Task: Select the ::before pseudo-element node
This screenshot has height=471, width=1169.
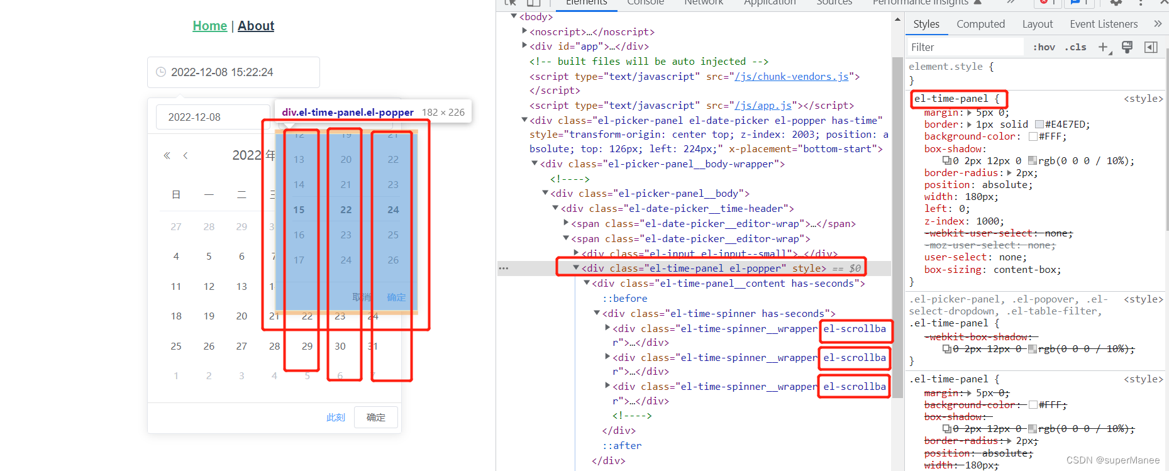Action: (624, 299)
